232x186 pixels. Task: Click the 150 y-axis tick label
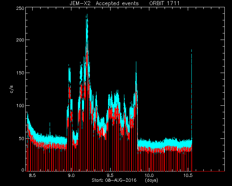click(20, 73)
